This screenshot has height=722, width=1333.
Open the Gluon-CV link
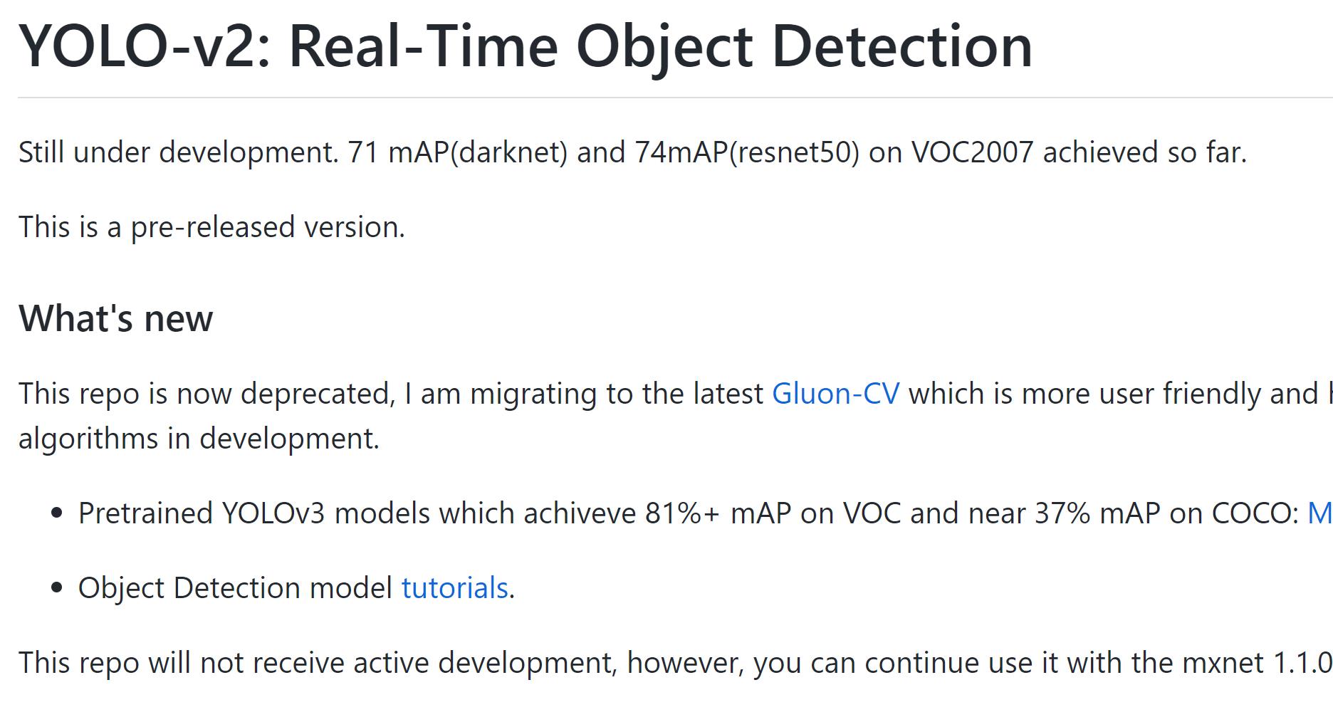[x=835, y=394]
